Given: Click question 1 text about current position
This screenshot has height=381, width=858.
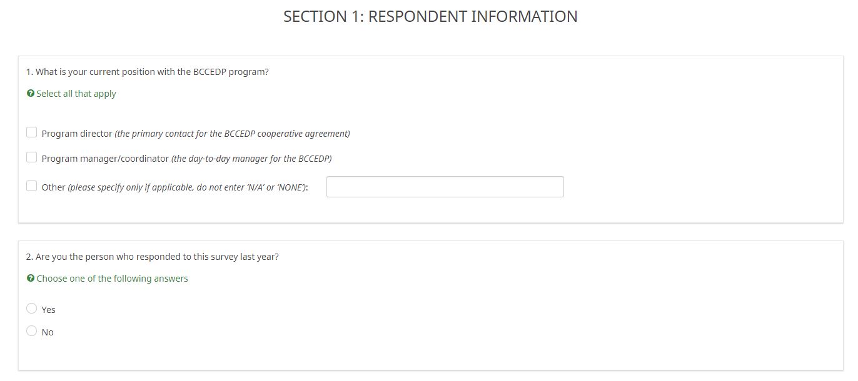Looking at the screenshot, I should coord(148,72).
